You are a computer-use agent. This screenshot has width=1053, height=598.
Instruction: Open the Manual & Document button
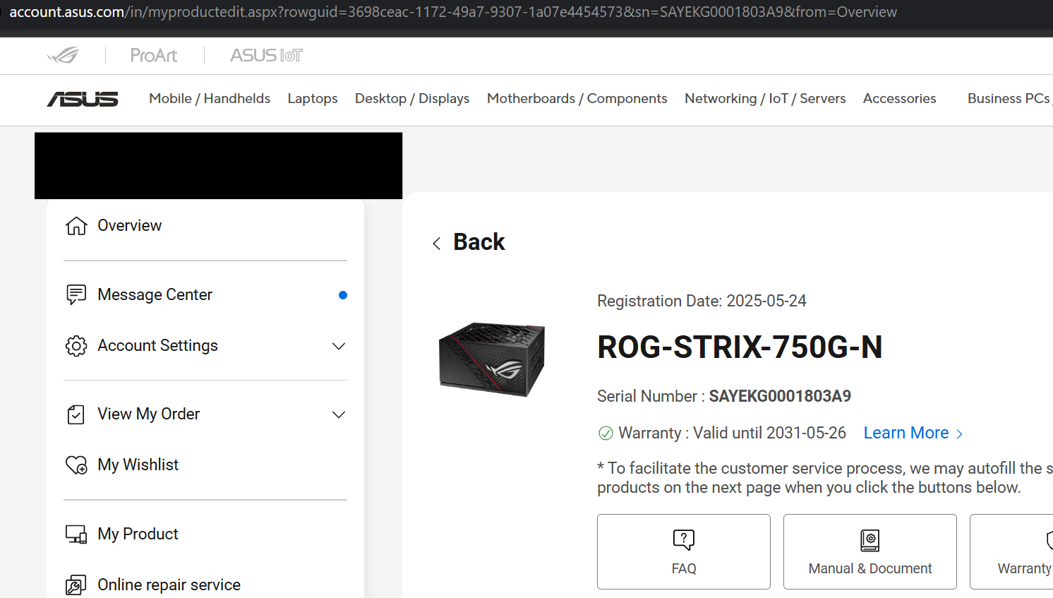point(870,551)
